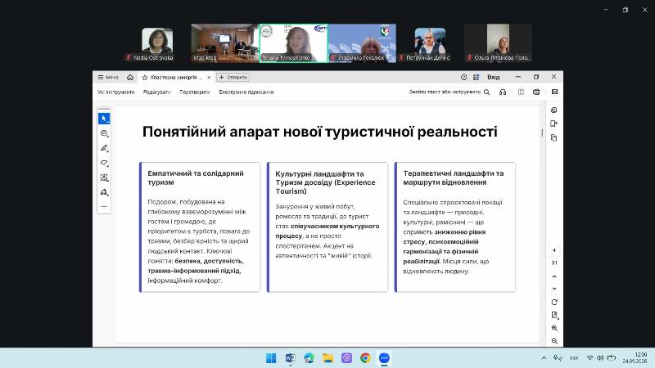The height and width of the screenshot is (368, 655).
Task: Rotate the page with rotate icon
Action: 554,302
